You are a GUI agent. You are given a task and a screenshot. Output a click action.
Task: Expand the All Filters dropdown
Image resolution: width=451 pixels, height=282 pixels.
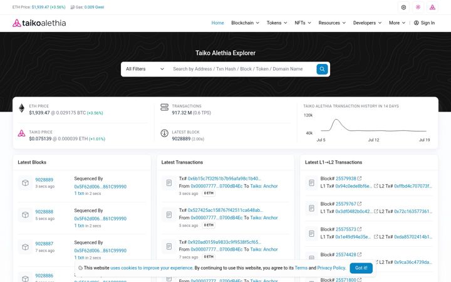point(145,69)
